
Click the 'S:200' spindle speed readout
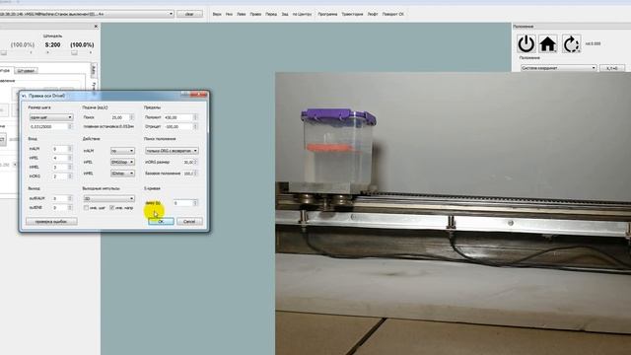click(52, 44)
